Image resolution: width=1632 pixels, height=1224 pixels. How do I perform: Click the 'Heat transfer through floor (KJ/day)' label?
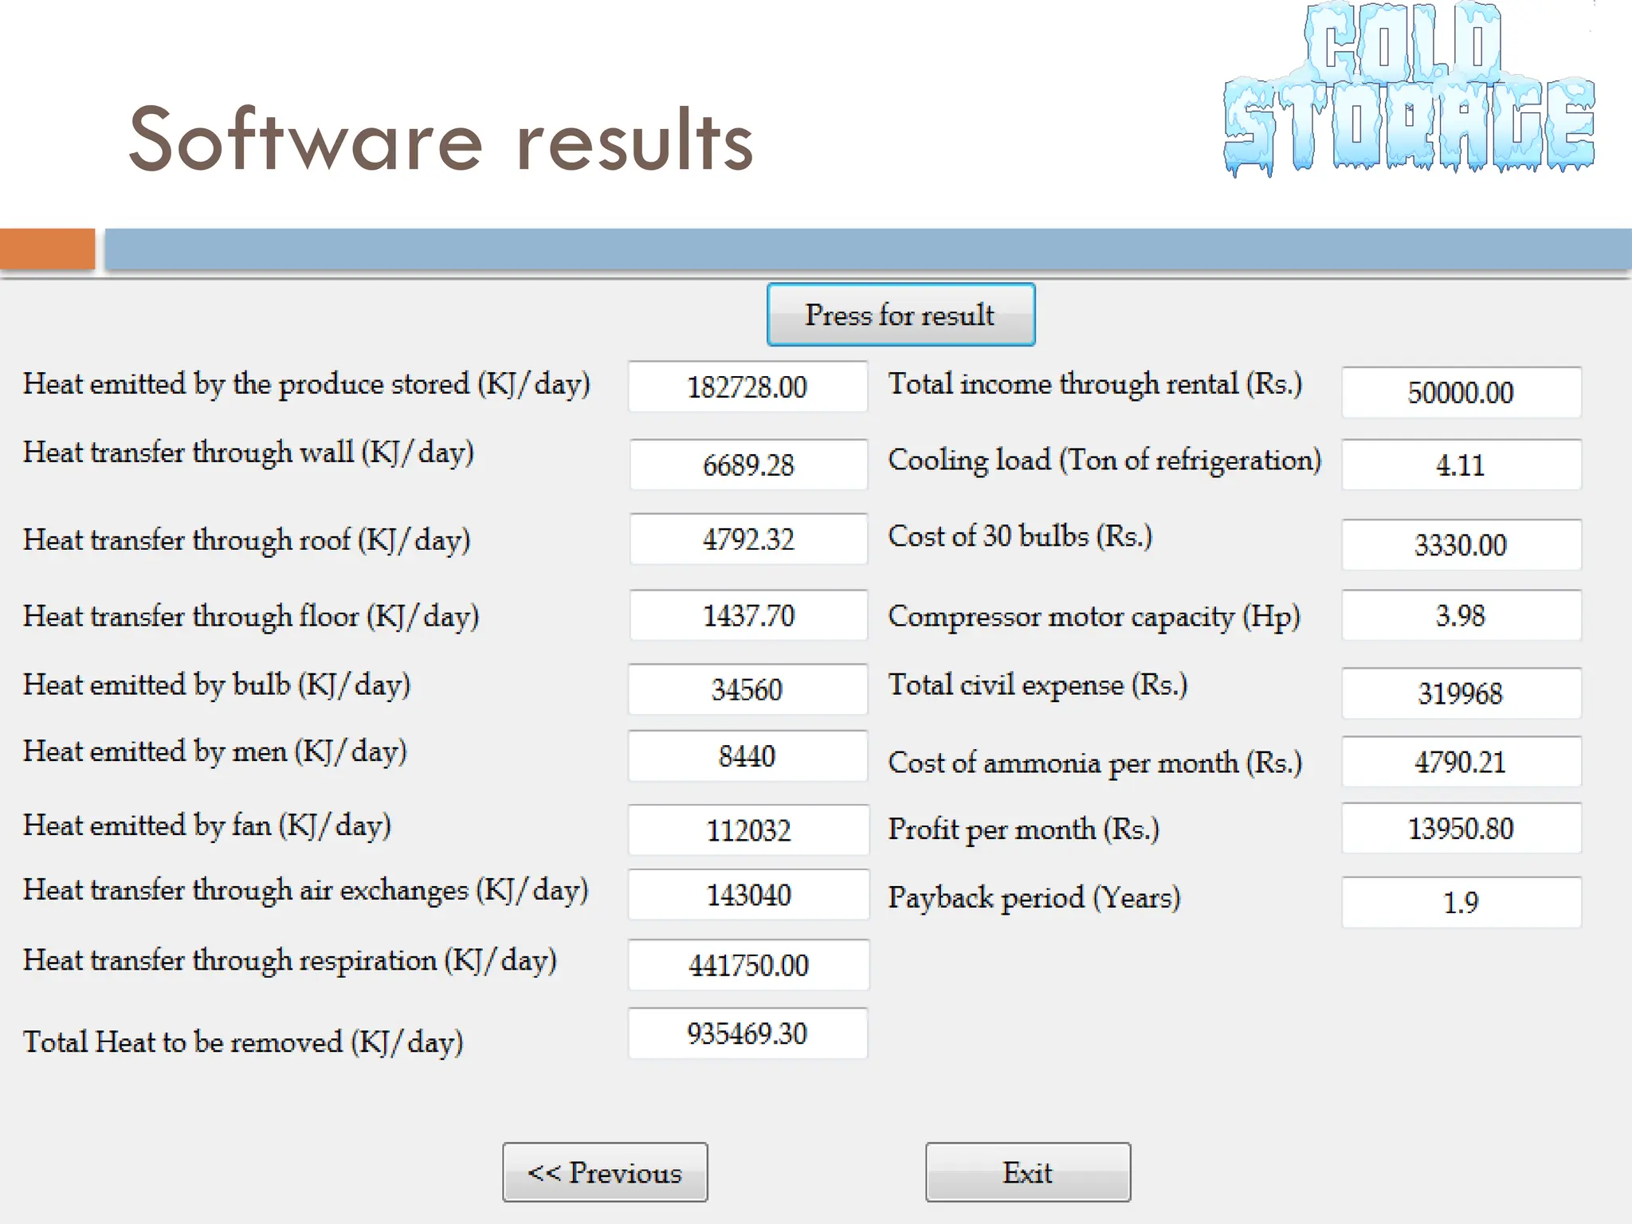tap(251, 618)
